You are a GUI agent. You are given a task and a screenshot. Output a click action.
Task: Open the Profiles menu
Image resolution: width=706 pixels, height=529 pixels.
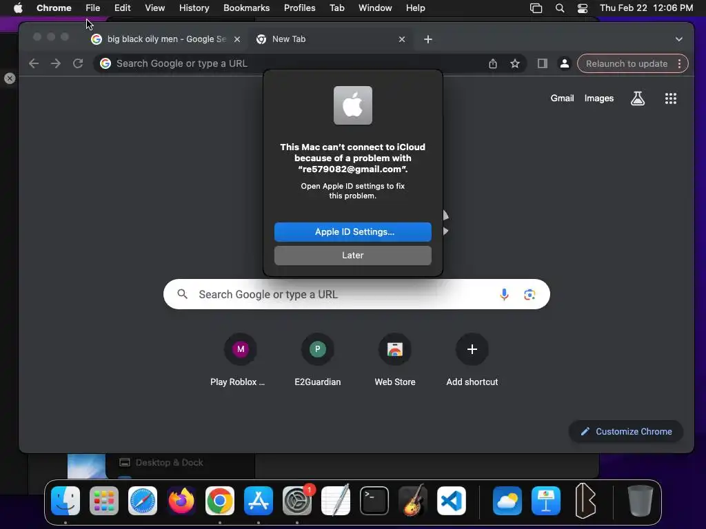click(299, 8)
